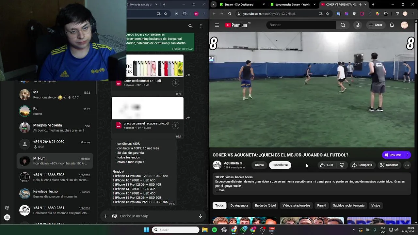The width and height of the screenshot is (418, 235).
Task: Dislike the COKER VS AGUSNETA video
Action: 342,165
